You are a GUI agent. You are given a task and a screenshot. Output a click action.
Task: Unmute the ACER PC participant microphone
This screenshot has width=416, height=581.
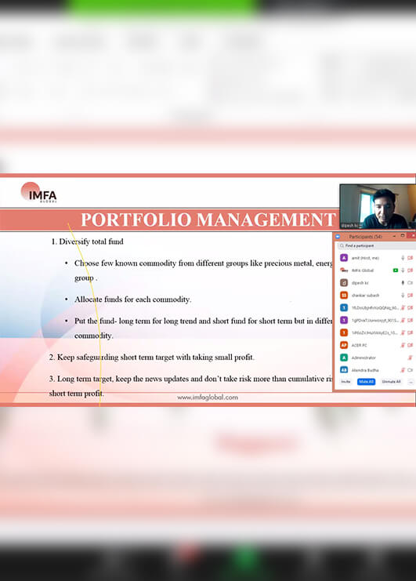[x=403, y=345]
